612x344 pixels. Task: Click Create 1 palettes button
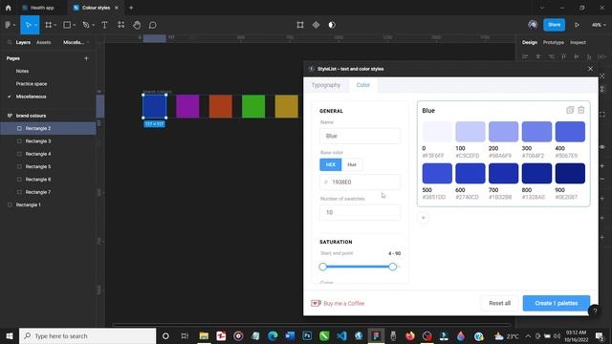pos(557,303)
